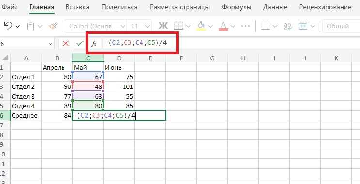The height and width of the screenshot is (184, 360).
Task: Switch to the Главная tab
Action: pos(42,7)
